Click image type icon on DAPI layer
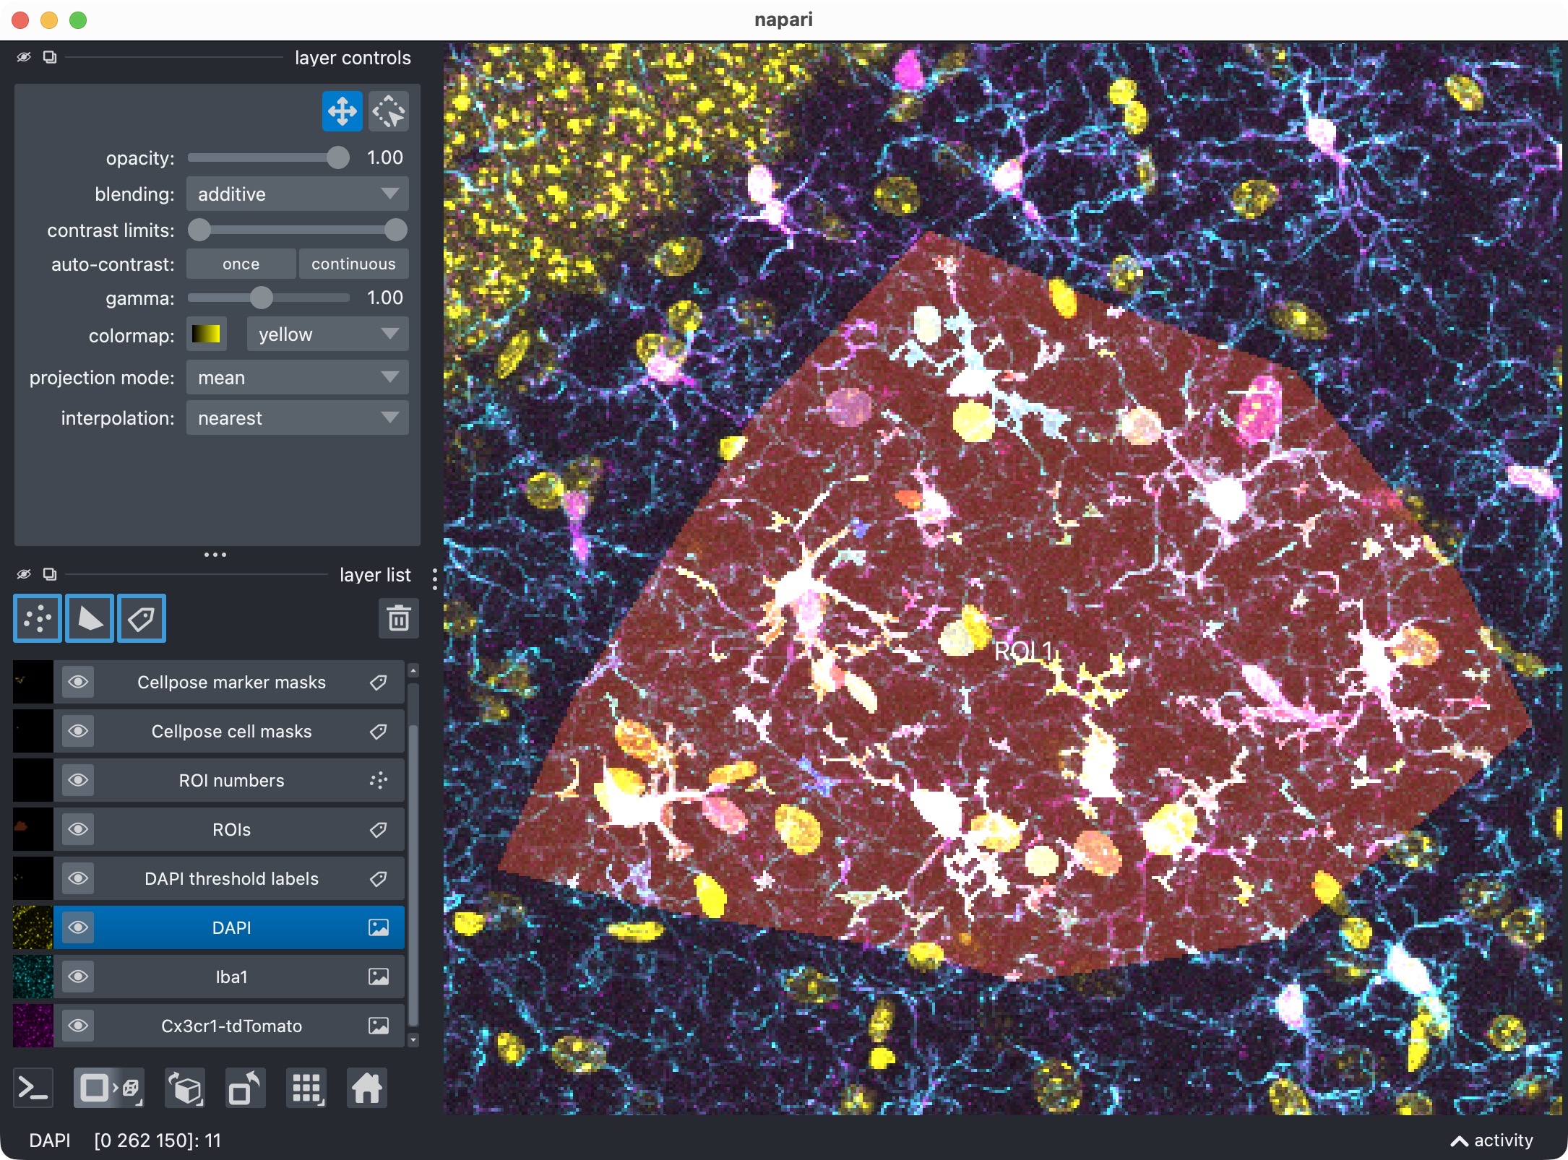The width and height of the screenshot is (1568, 1160). pyautogui.click(x=378, y=927)
